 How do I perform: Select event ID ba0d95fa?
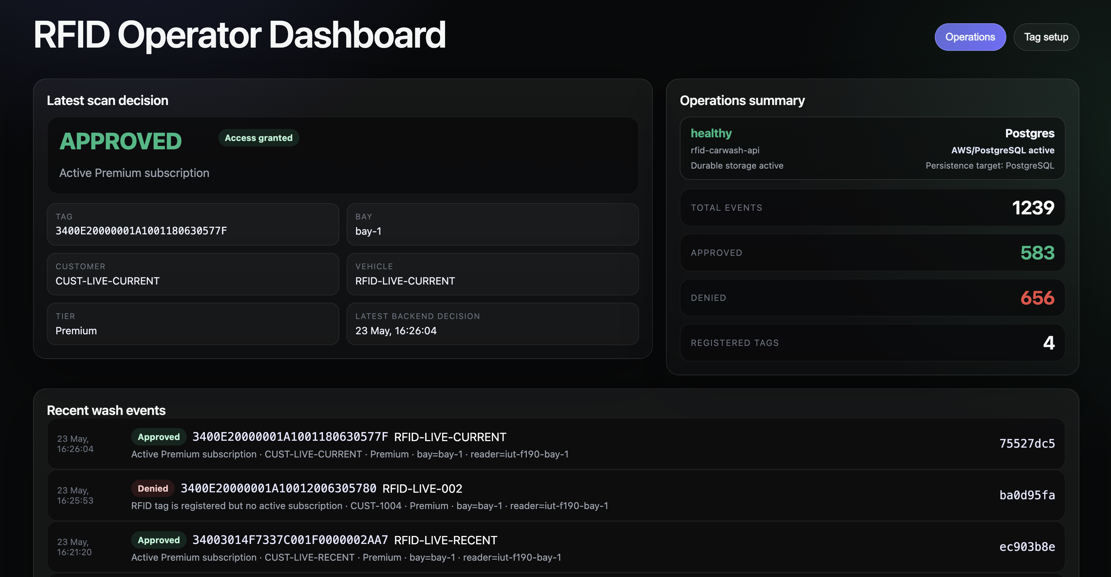(x=1027, y=496)
